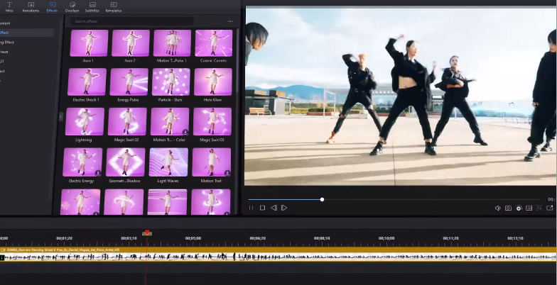Select the Cosmic Comets effect thumbnail
Image resolution: width=557 pixels, height=285 pixels.
point(213,43)
